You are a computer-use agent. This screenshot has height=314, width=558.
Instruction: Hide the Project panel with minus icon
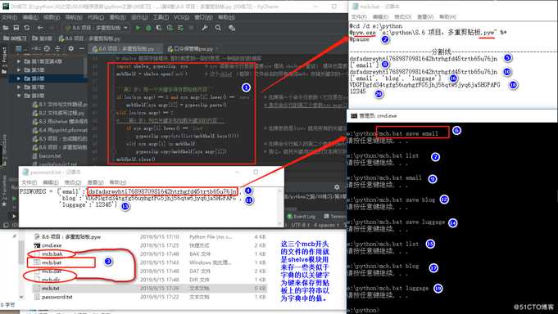[81, 49]
